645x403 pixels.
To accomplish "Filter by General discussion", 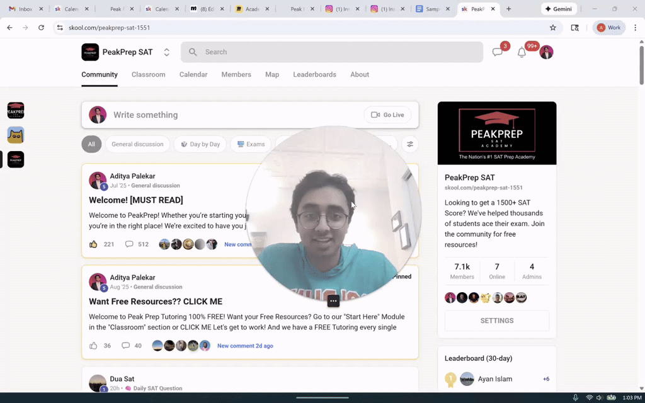I will click(x=137, y=144).
